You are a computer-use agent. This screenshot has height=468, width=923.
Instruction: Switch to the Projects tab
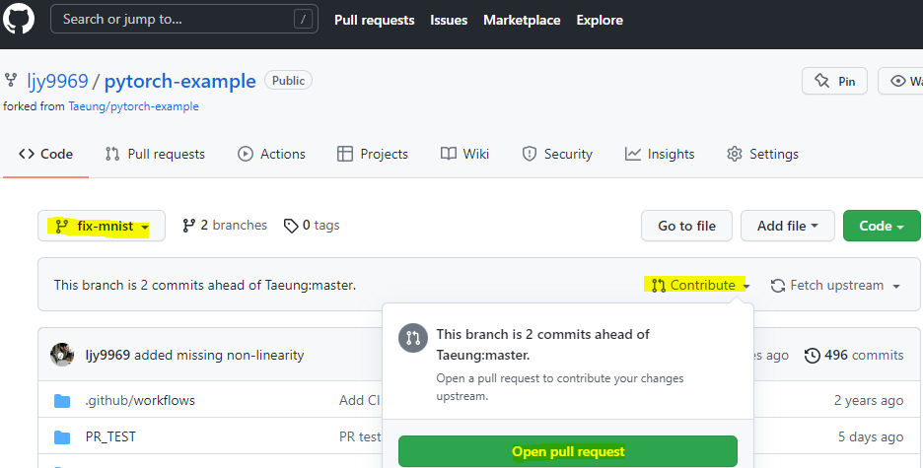pos(373,154)
